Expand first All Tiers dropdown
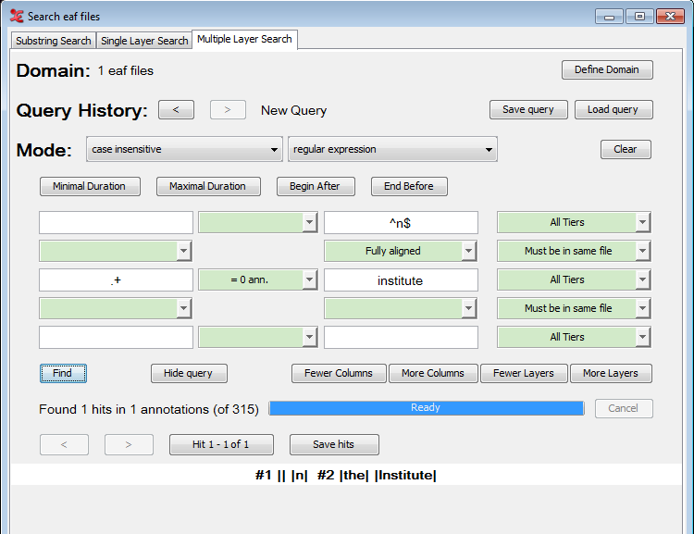The image size is (694, 534). click(574, 222)
